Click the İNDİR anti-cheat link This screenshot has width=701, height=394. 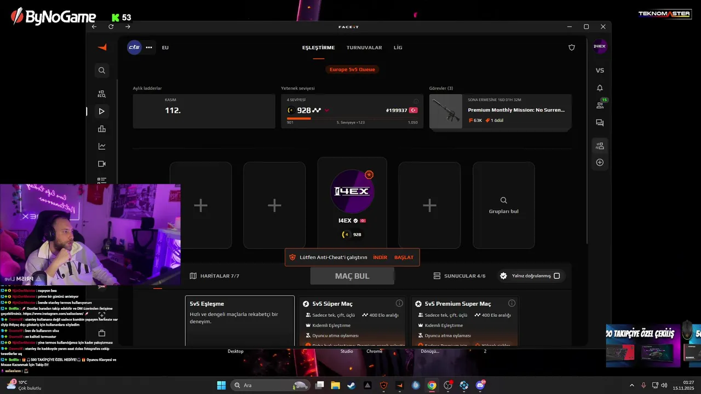380,257
